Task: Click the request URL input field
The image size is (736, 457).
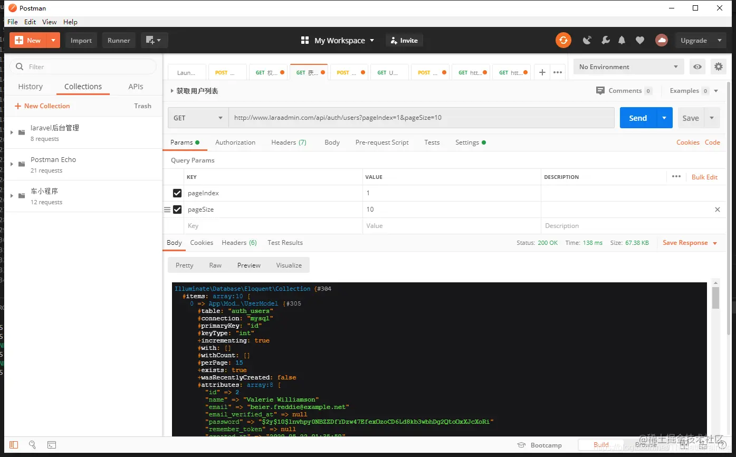Action: (x=421, y=118)
